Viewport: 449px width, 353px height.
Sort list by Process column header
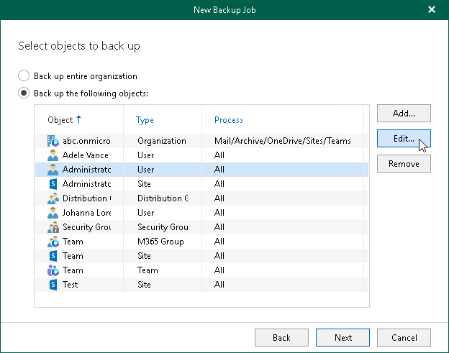point(229,120)
